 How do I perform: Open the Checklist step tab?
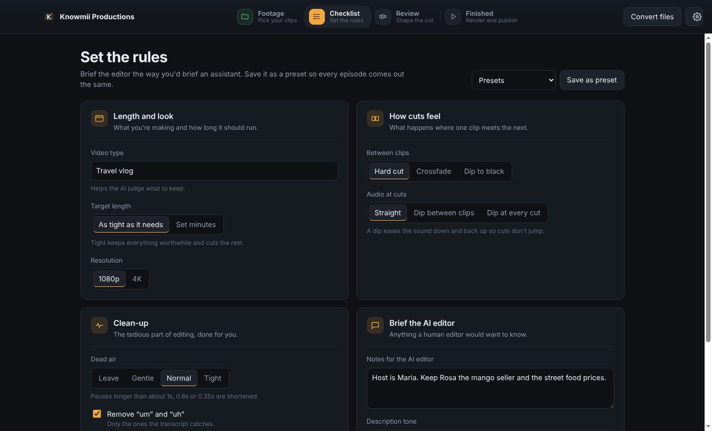(337, 17)
